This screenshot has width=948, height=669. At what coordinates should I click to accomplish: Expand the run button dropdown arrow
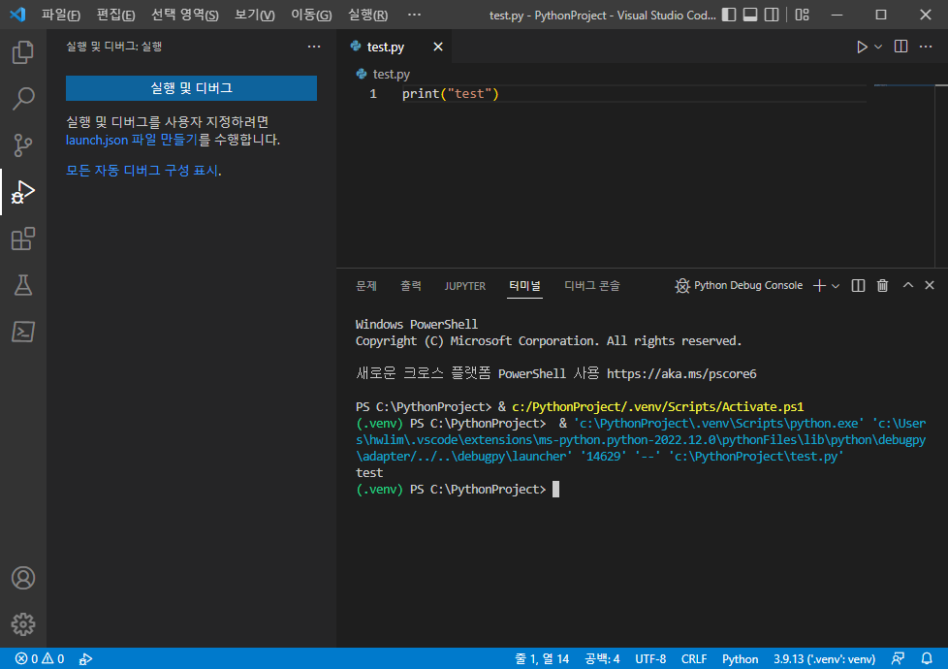point(878,47)
